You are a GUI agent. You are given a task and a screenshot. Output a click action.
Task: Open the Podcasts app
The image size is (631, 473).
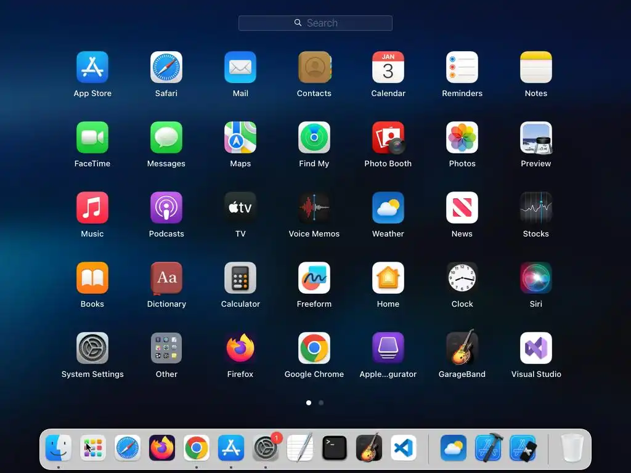(166, 208)
